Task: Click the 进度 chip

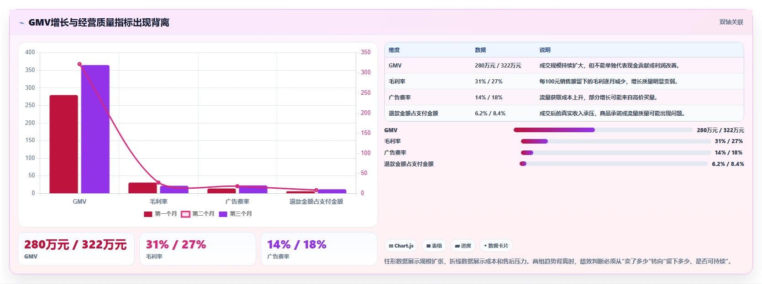Action: coord(463,246)
